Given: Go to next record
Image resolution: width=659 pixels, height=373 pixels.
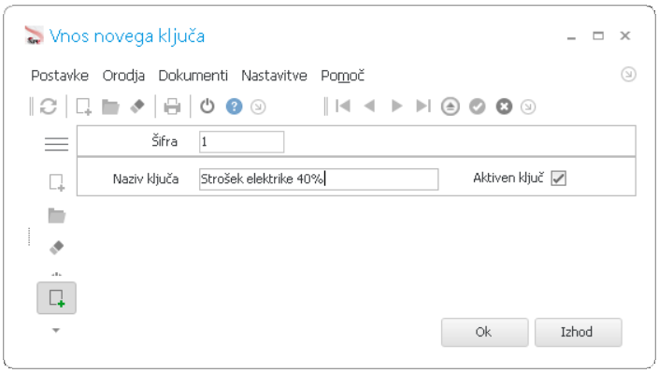Looking at the screenshot, I should tap(396, 106).
